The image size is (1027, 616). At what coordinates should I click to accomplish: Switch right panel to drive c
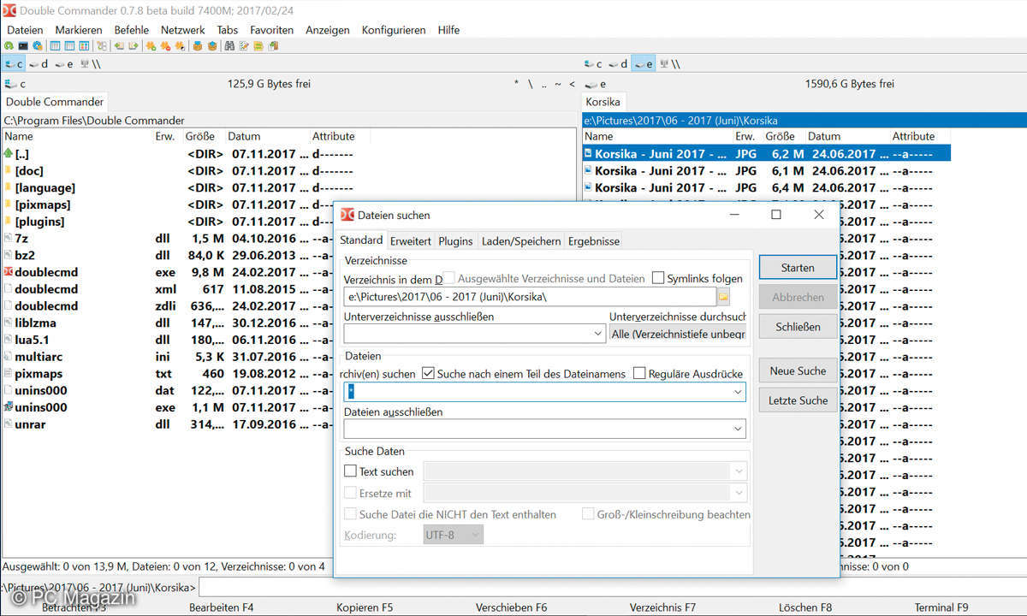pos(593,63)
